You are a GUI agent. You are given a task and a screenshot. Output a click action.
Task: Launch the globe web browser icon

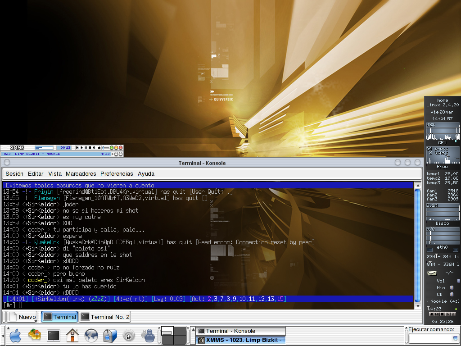[91, 335]
